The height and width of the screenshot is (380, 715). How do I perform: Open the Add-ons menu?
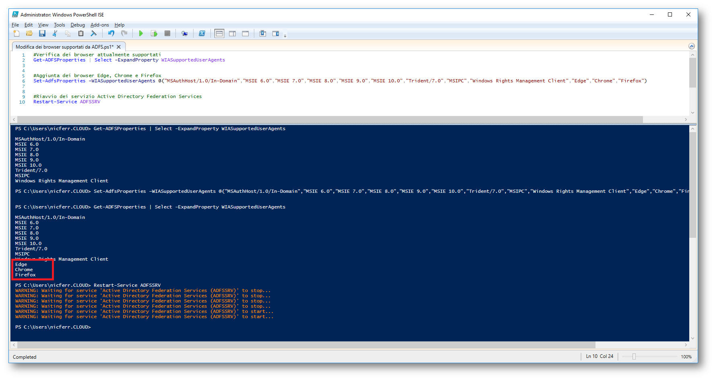click(99, 25)
